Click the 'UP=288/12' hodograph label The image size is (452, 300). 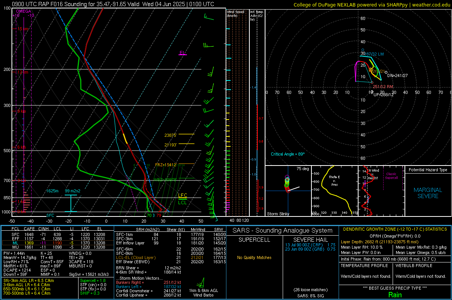coord(383,95)
